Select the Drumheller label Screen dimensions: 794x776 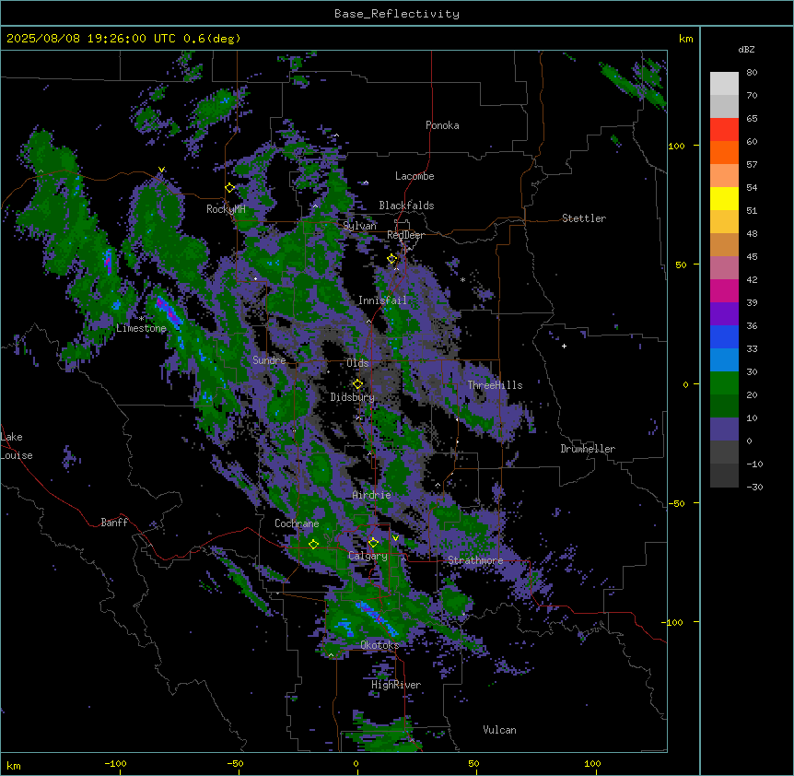[588, 449]
